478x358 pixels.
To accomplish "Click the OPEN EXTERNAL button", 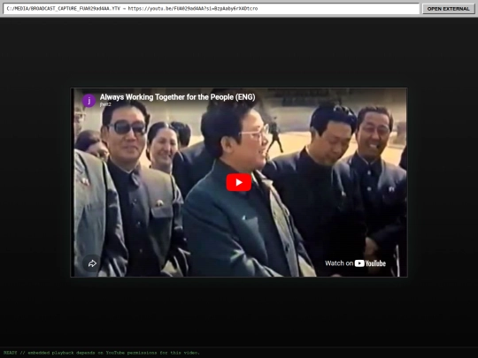I will [x=449, y=9].
